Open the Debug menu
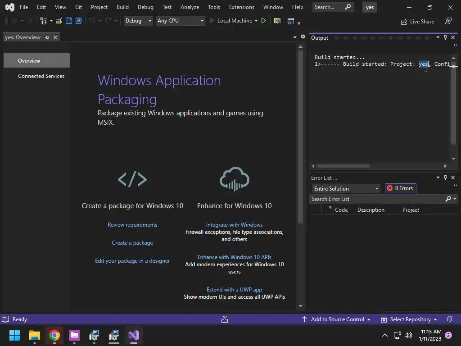This screenshot has height=346, width=461. click(x=145, y=7)
